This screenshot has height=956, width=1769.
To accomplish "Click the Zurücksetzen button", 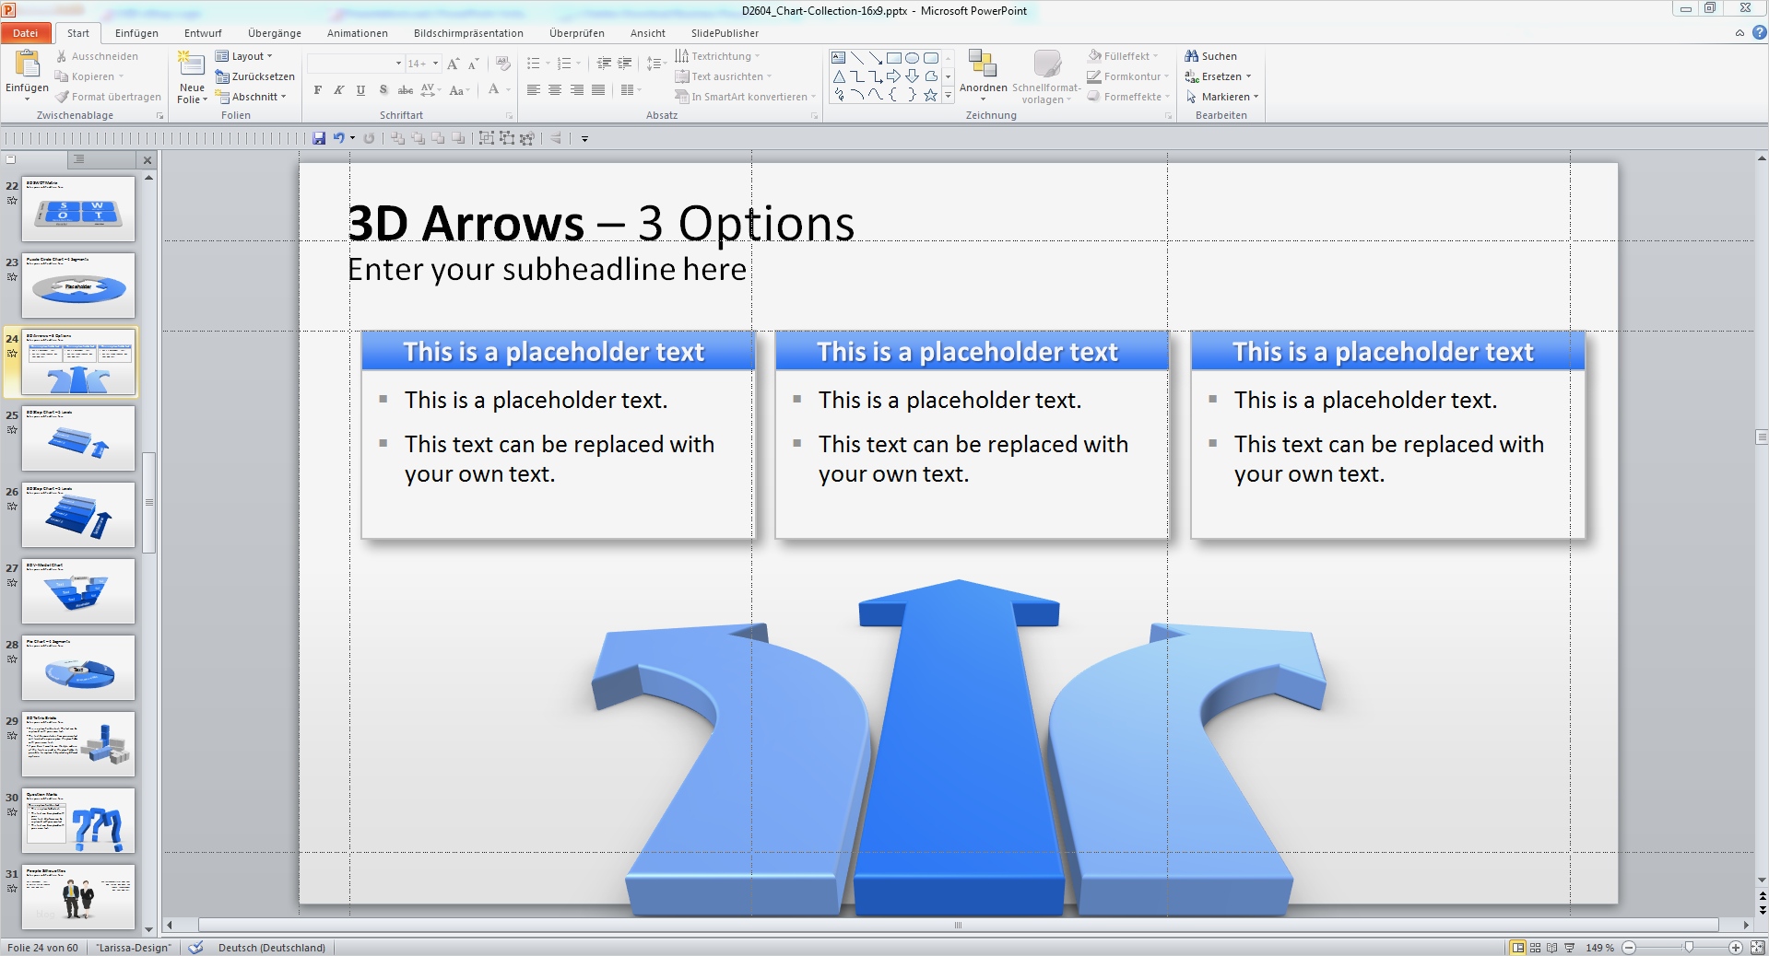I will pos(255,76).
